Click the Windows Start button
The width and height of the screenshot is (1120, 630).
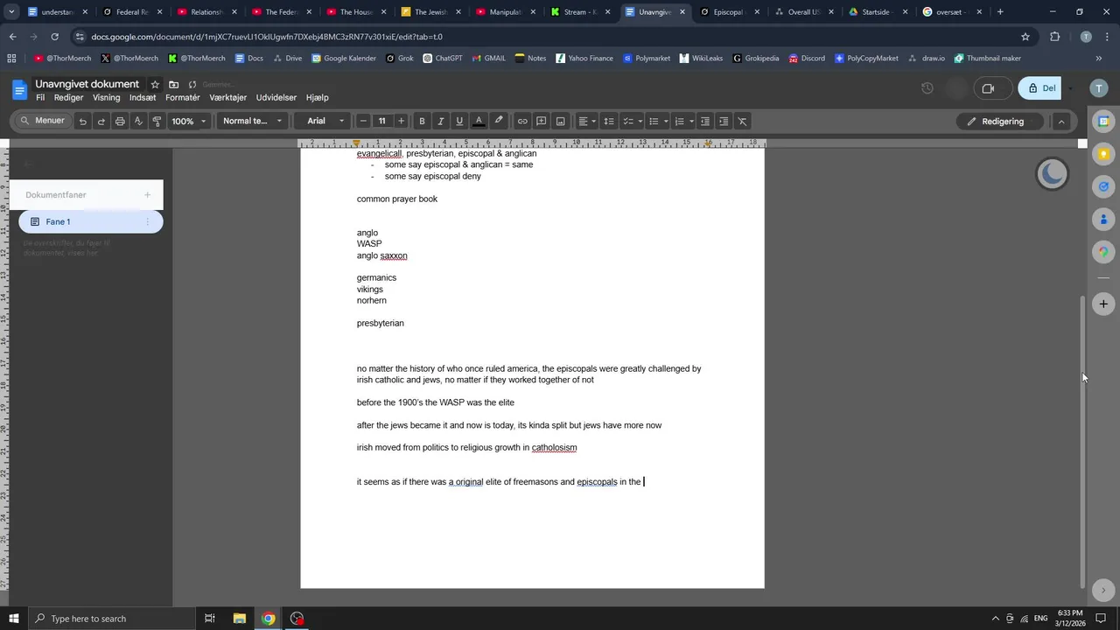click(x=13, y=619)
